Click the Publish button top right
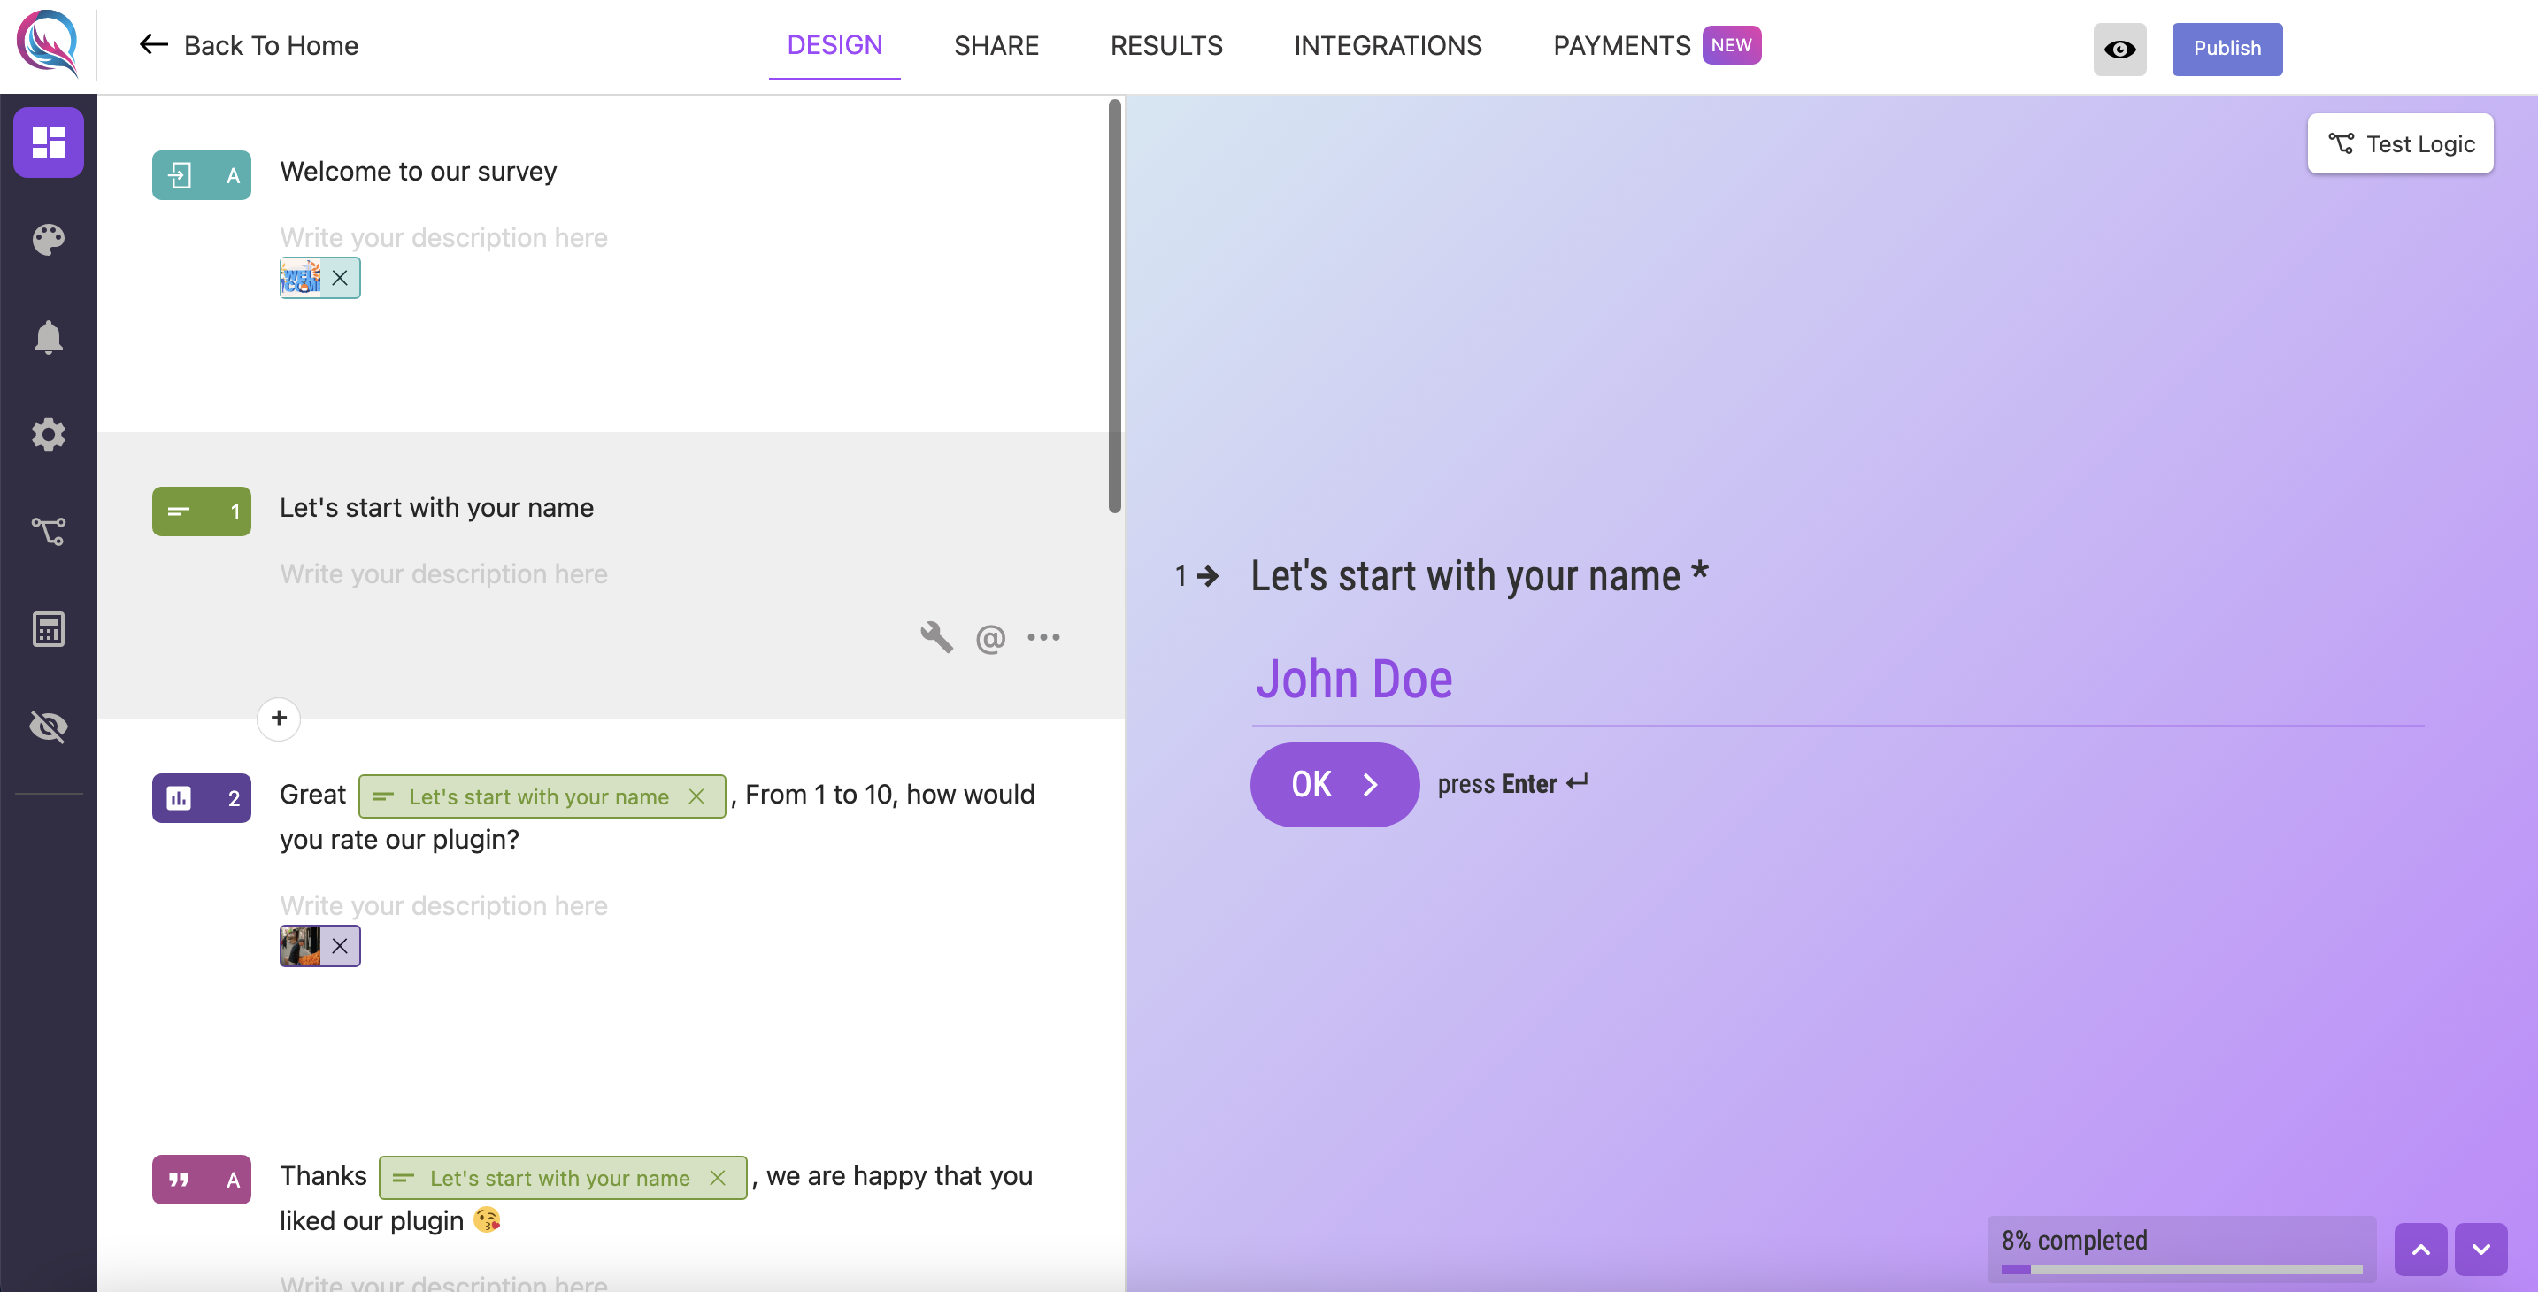 click(x=2227, y=46)
